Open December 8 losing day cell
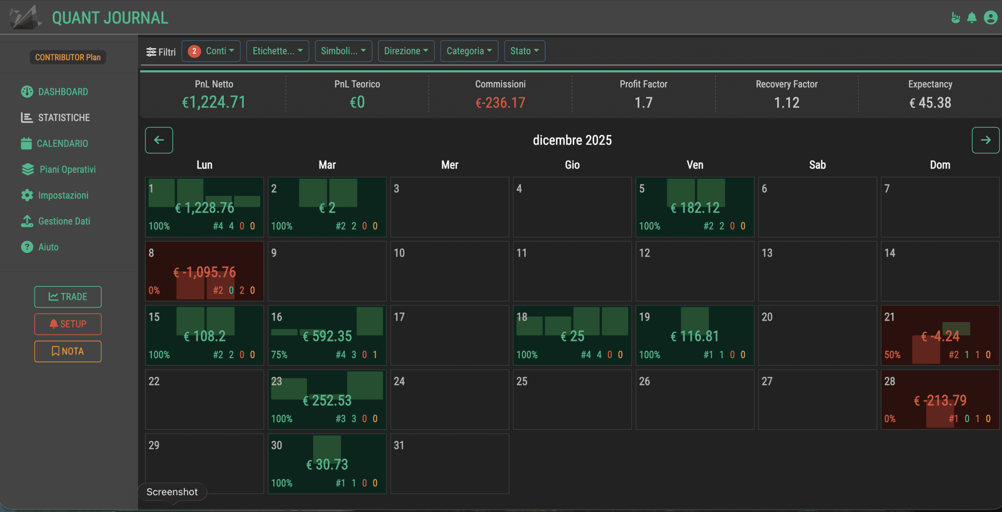Viewport: 1002px width, 512px height. point(204,271)
